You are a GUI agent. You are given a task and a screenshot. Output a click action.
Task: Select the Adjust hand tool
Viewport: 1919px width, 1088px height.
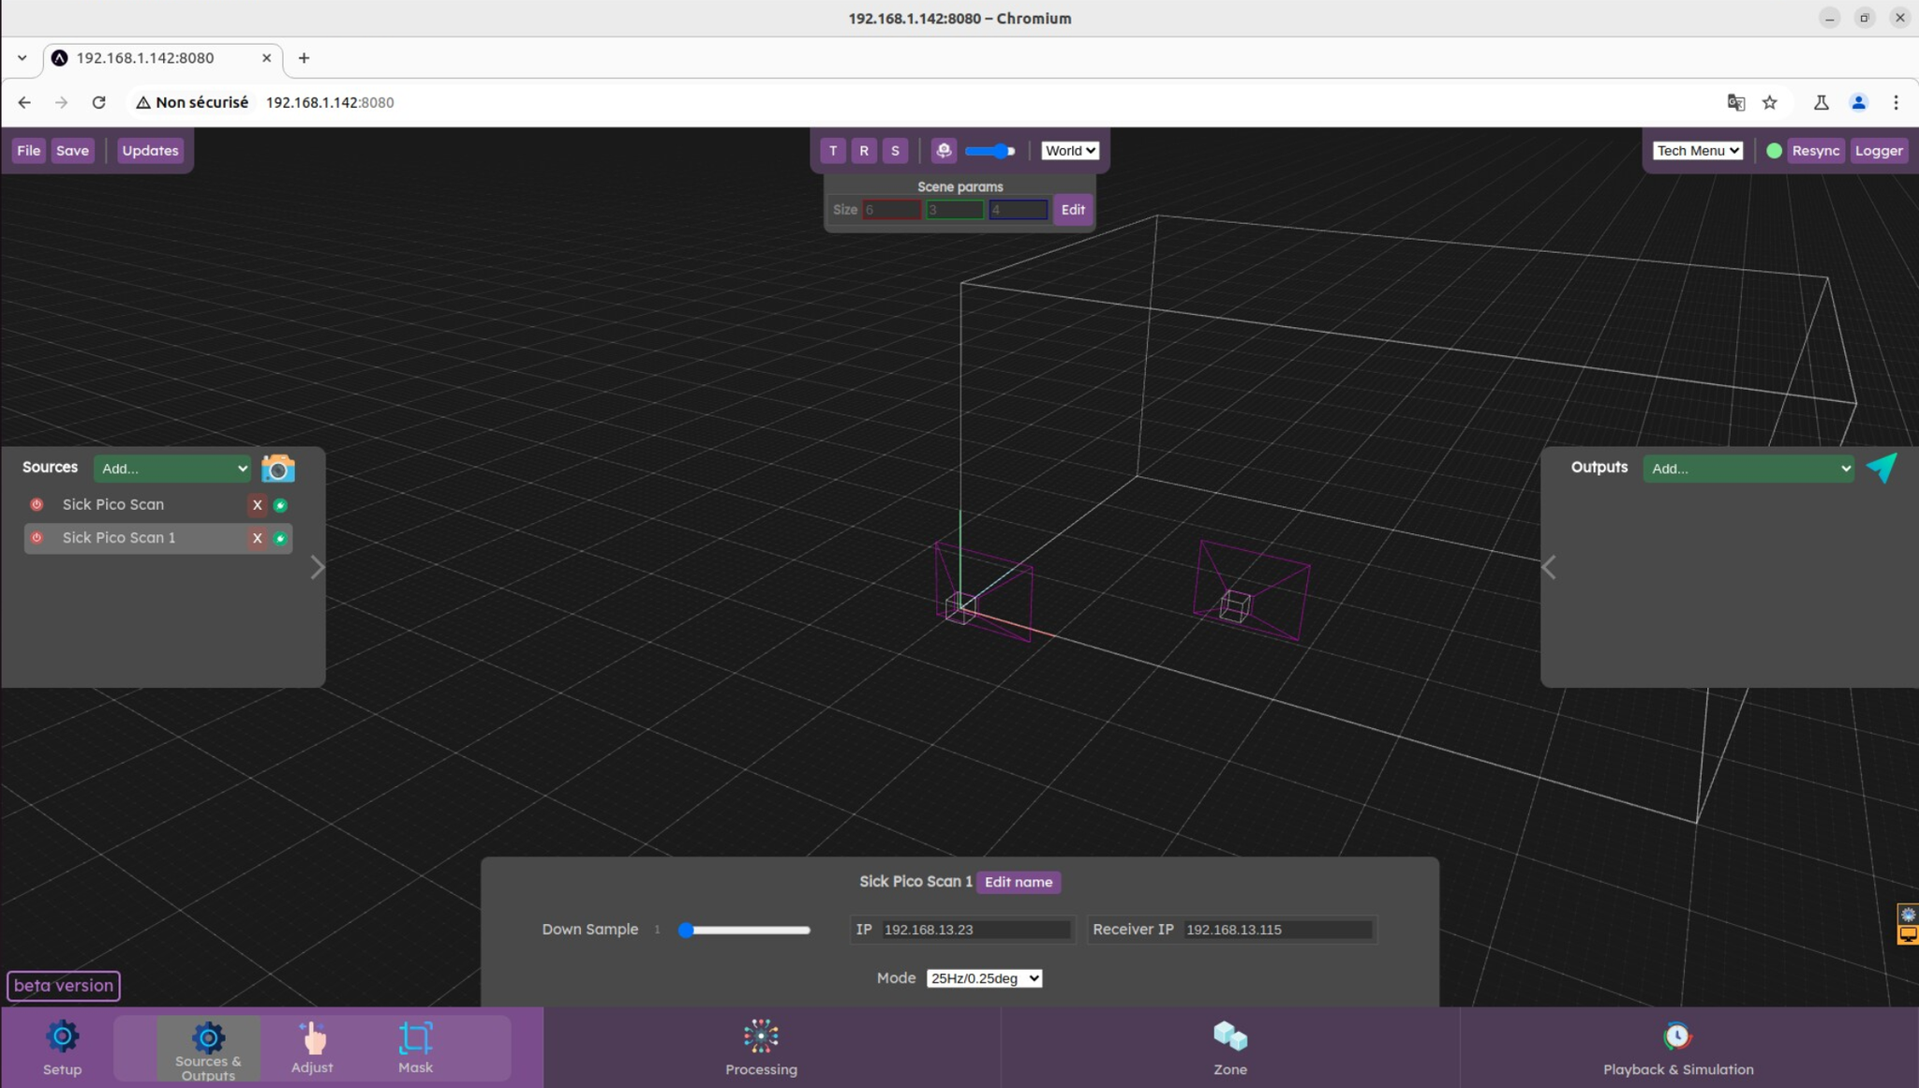(312, 1048)
